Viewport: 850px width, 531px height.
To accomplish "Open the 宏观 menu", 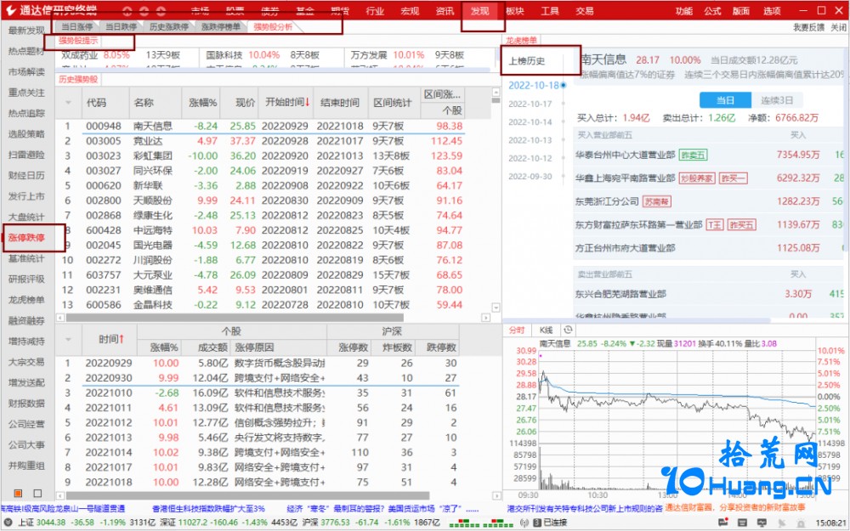I will coord(410,11).
